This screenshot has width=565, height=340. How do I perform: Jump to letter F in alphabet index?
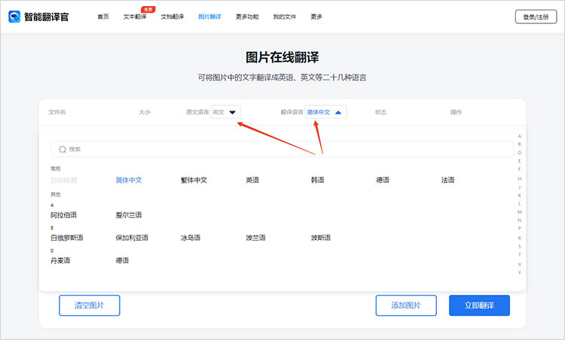[520, 169]
